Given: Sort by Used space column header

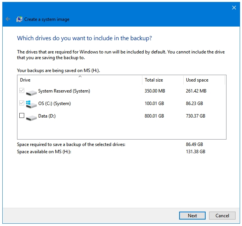Looking at the screenshot, I should point(204,80).
